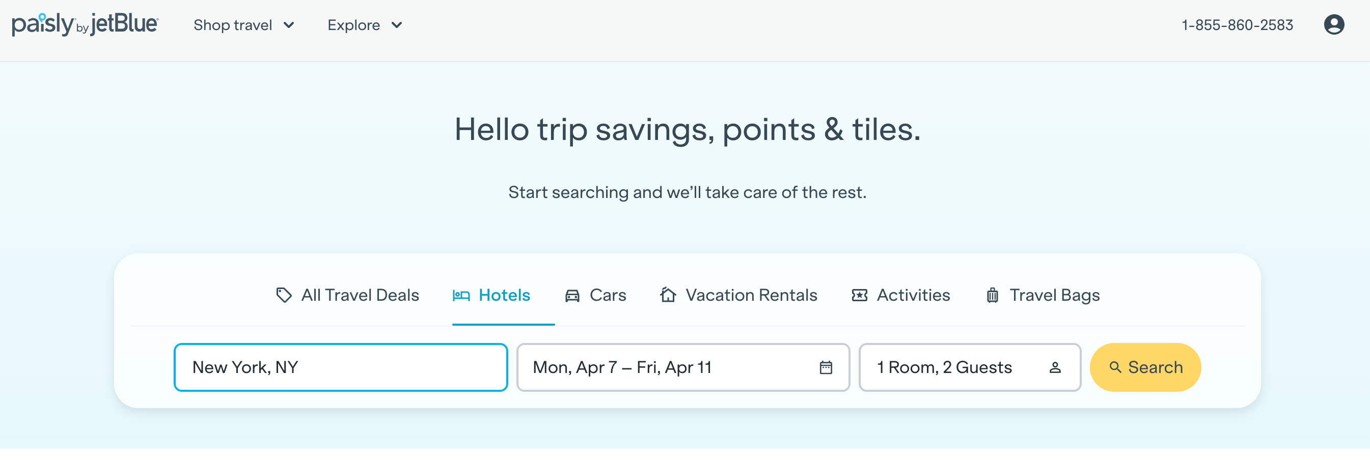Click the luggage icon for Travel Bags
The height and width of the screenshot is (460, 1370).
pyautogui.click(x=993, y=295)
